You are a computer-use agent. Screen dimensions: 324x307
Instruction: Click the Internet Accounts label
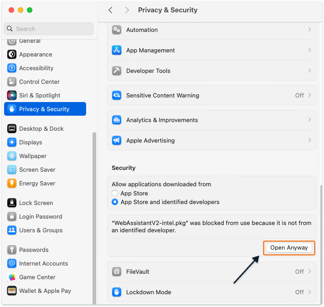point(44,263)
